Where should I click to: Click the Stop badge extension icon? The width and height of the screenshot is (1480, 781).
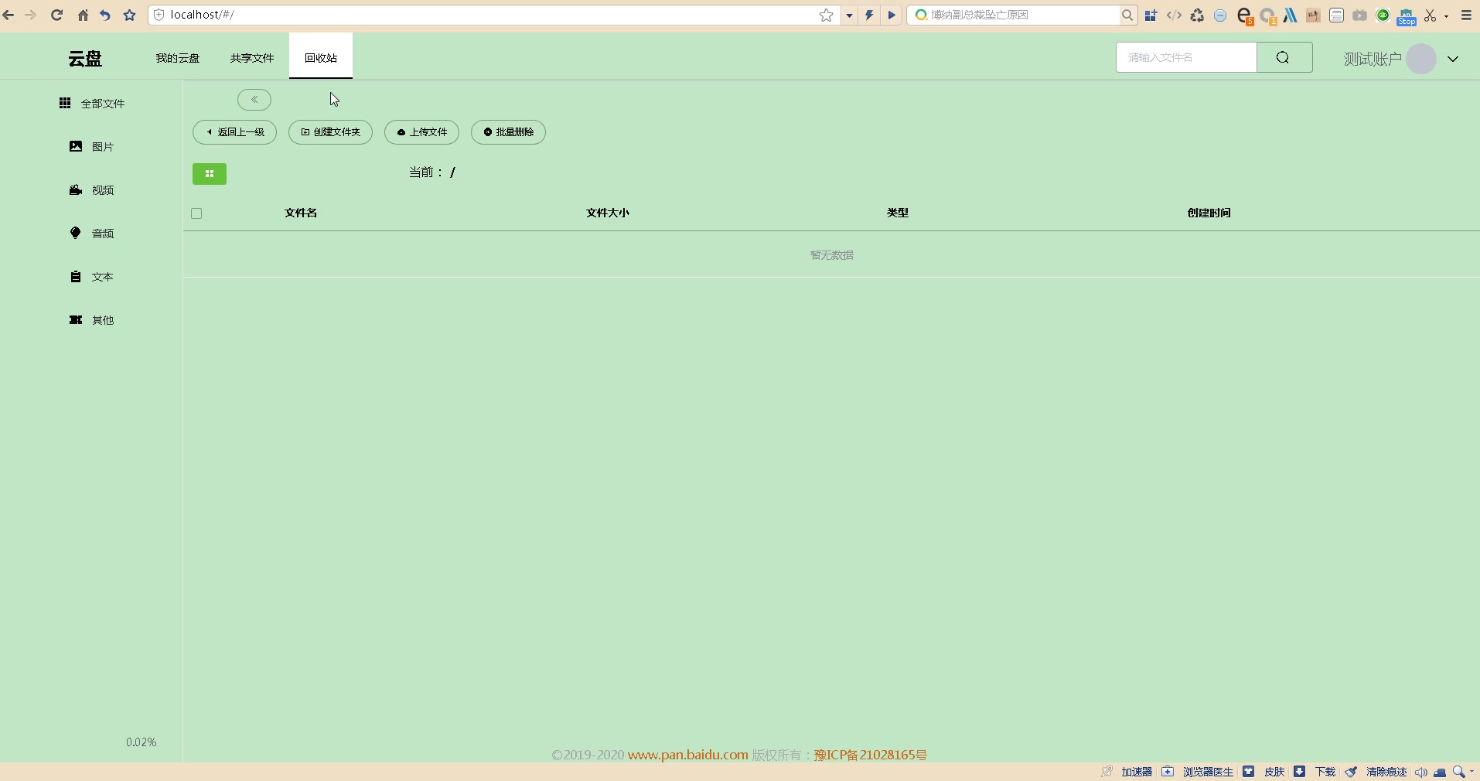coord(1407,16)
